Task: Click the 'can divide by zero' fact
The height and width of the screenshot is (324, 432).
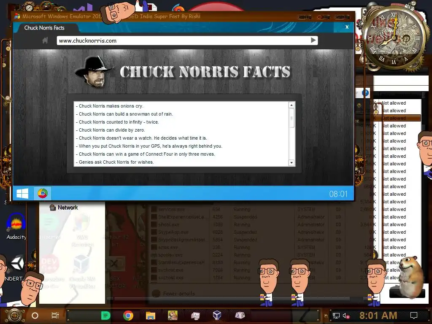Action: click(110, 130)
